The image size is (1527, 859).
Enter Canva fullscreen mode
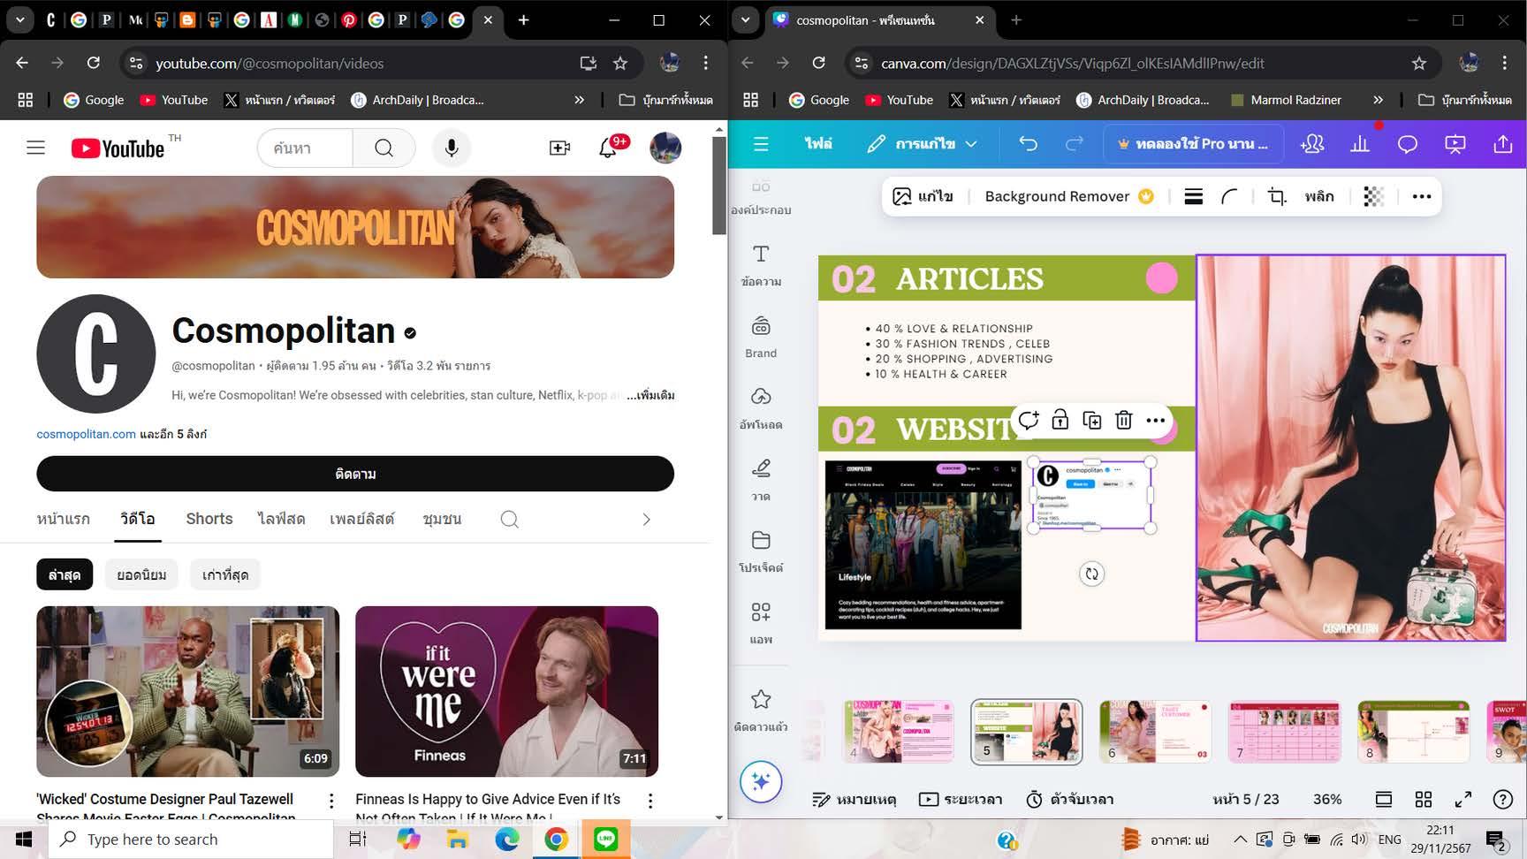(1463, 799)
